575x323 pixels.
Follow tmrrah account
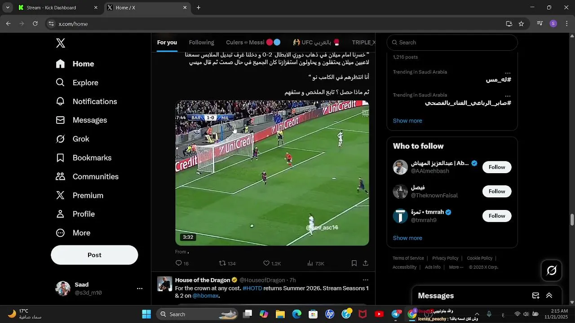[x=497, y=216]
